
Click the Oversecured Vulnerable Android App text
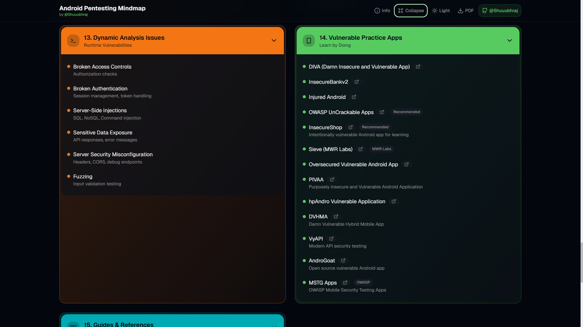353,164
